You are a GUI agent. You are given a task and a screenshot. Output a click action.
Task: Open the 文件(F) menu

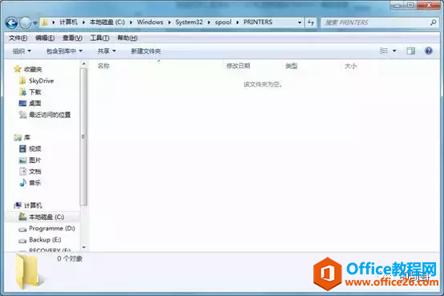click(18, 38)
